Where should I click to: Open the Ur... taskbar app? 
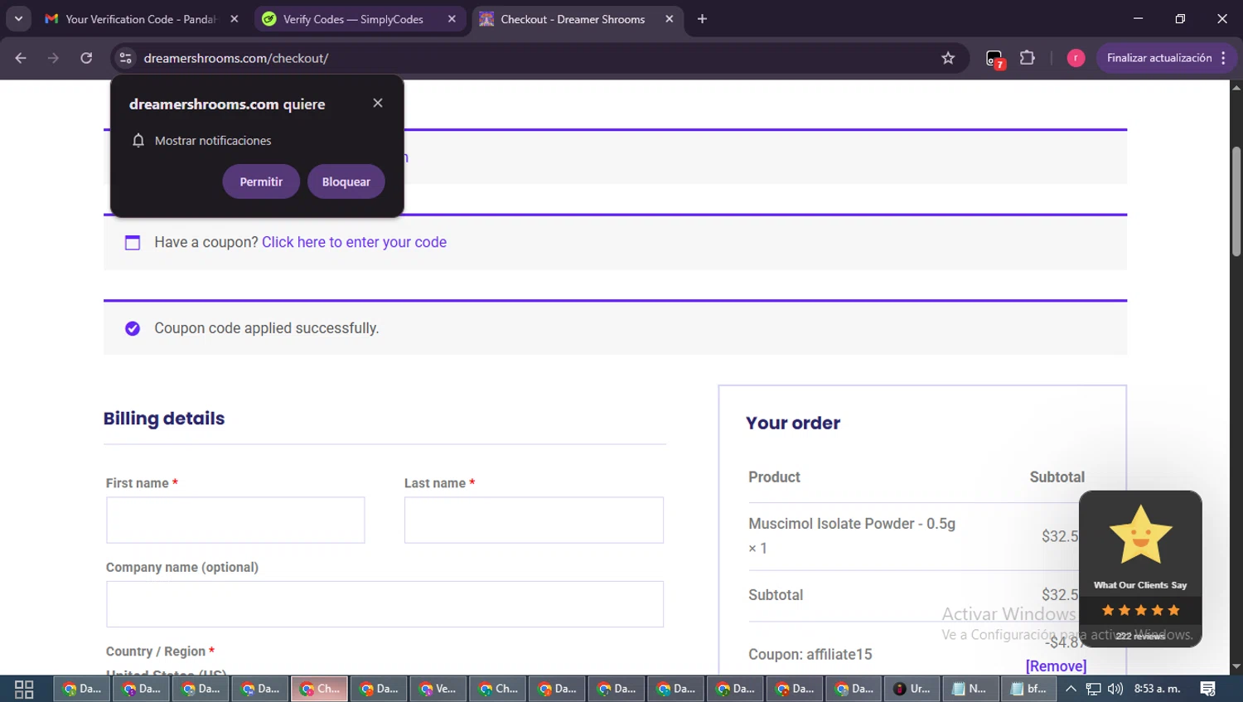click(x=912, y=689)
